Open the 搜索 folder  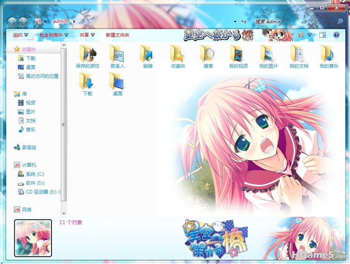(208, 56)
